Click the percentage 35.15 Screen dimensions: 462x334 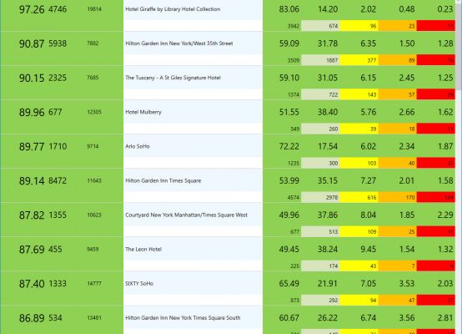[328, 180]
